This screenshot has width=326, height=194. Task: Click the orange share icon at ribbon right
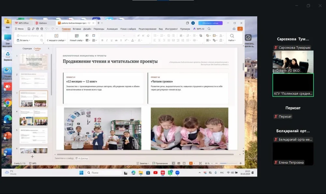[240, 29]
